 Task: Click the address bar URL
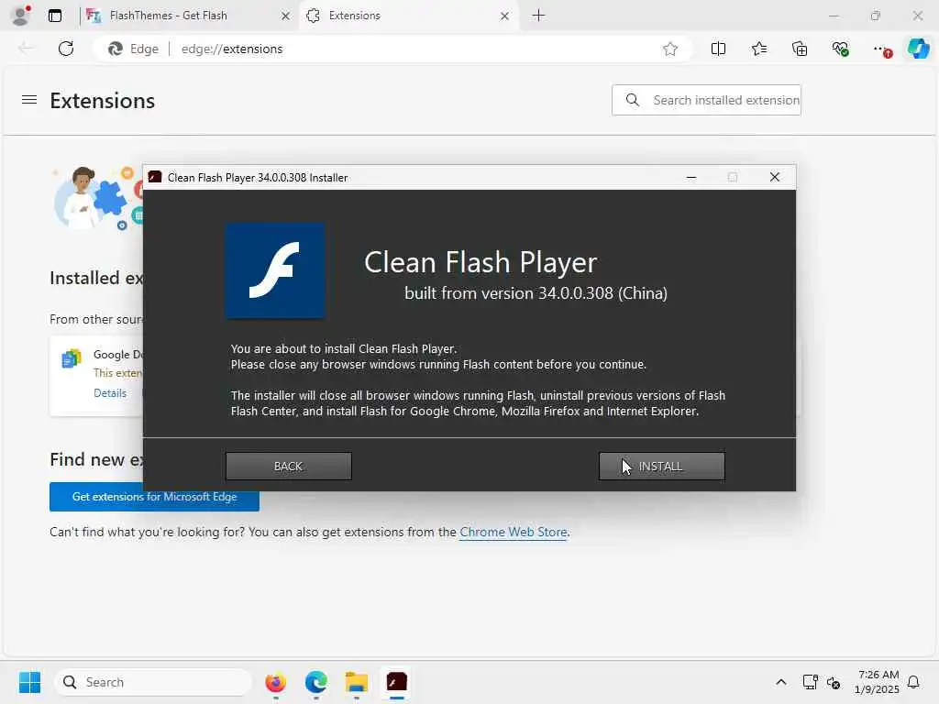pyautogui.click(x=232, y=49)
